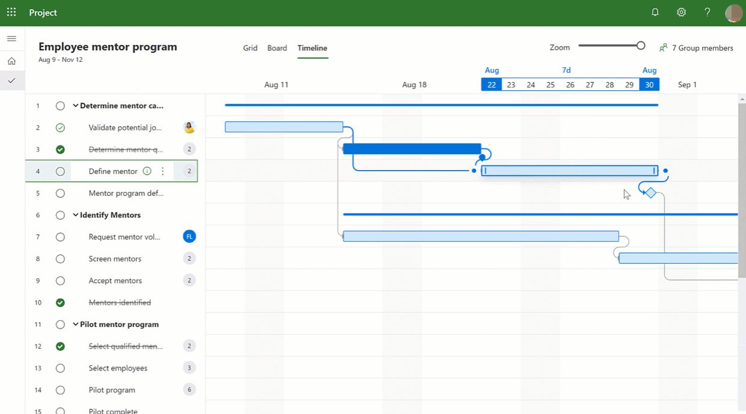Image resolution: width=746 pixels, height=414 pixels.
Task: Open help question mark icon
Action: point(707,12)
